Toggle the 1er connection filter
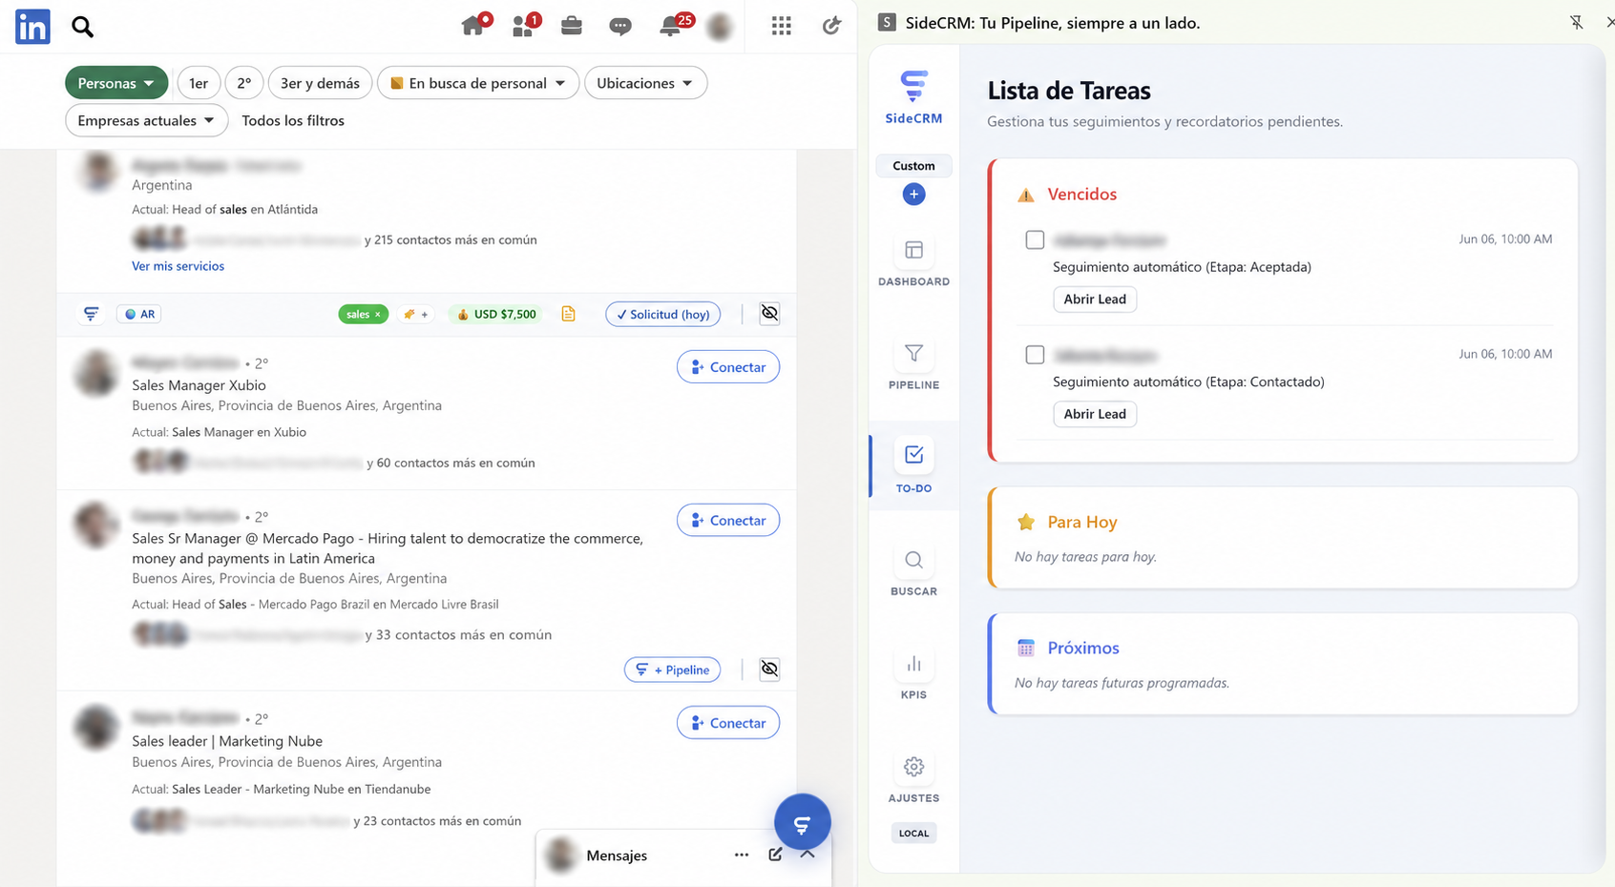This screenshot has height=887, width=1615. coord(199,83)
